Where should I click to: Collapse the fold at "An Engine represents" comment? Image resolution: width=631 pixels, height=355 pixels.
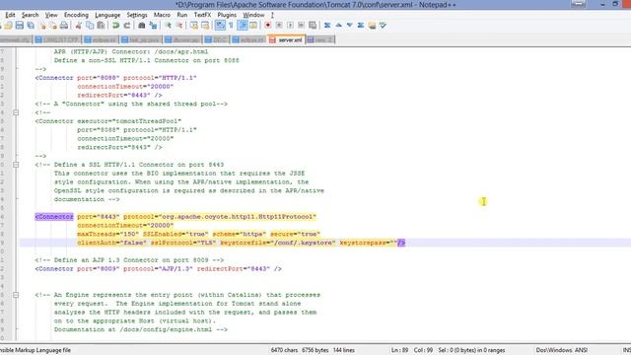pyautogui.click(x=16, y=295)
